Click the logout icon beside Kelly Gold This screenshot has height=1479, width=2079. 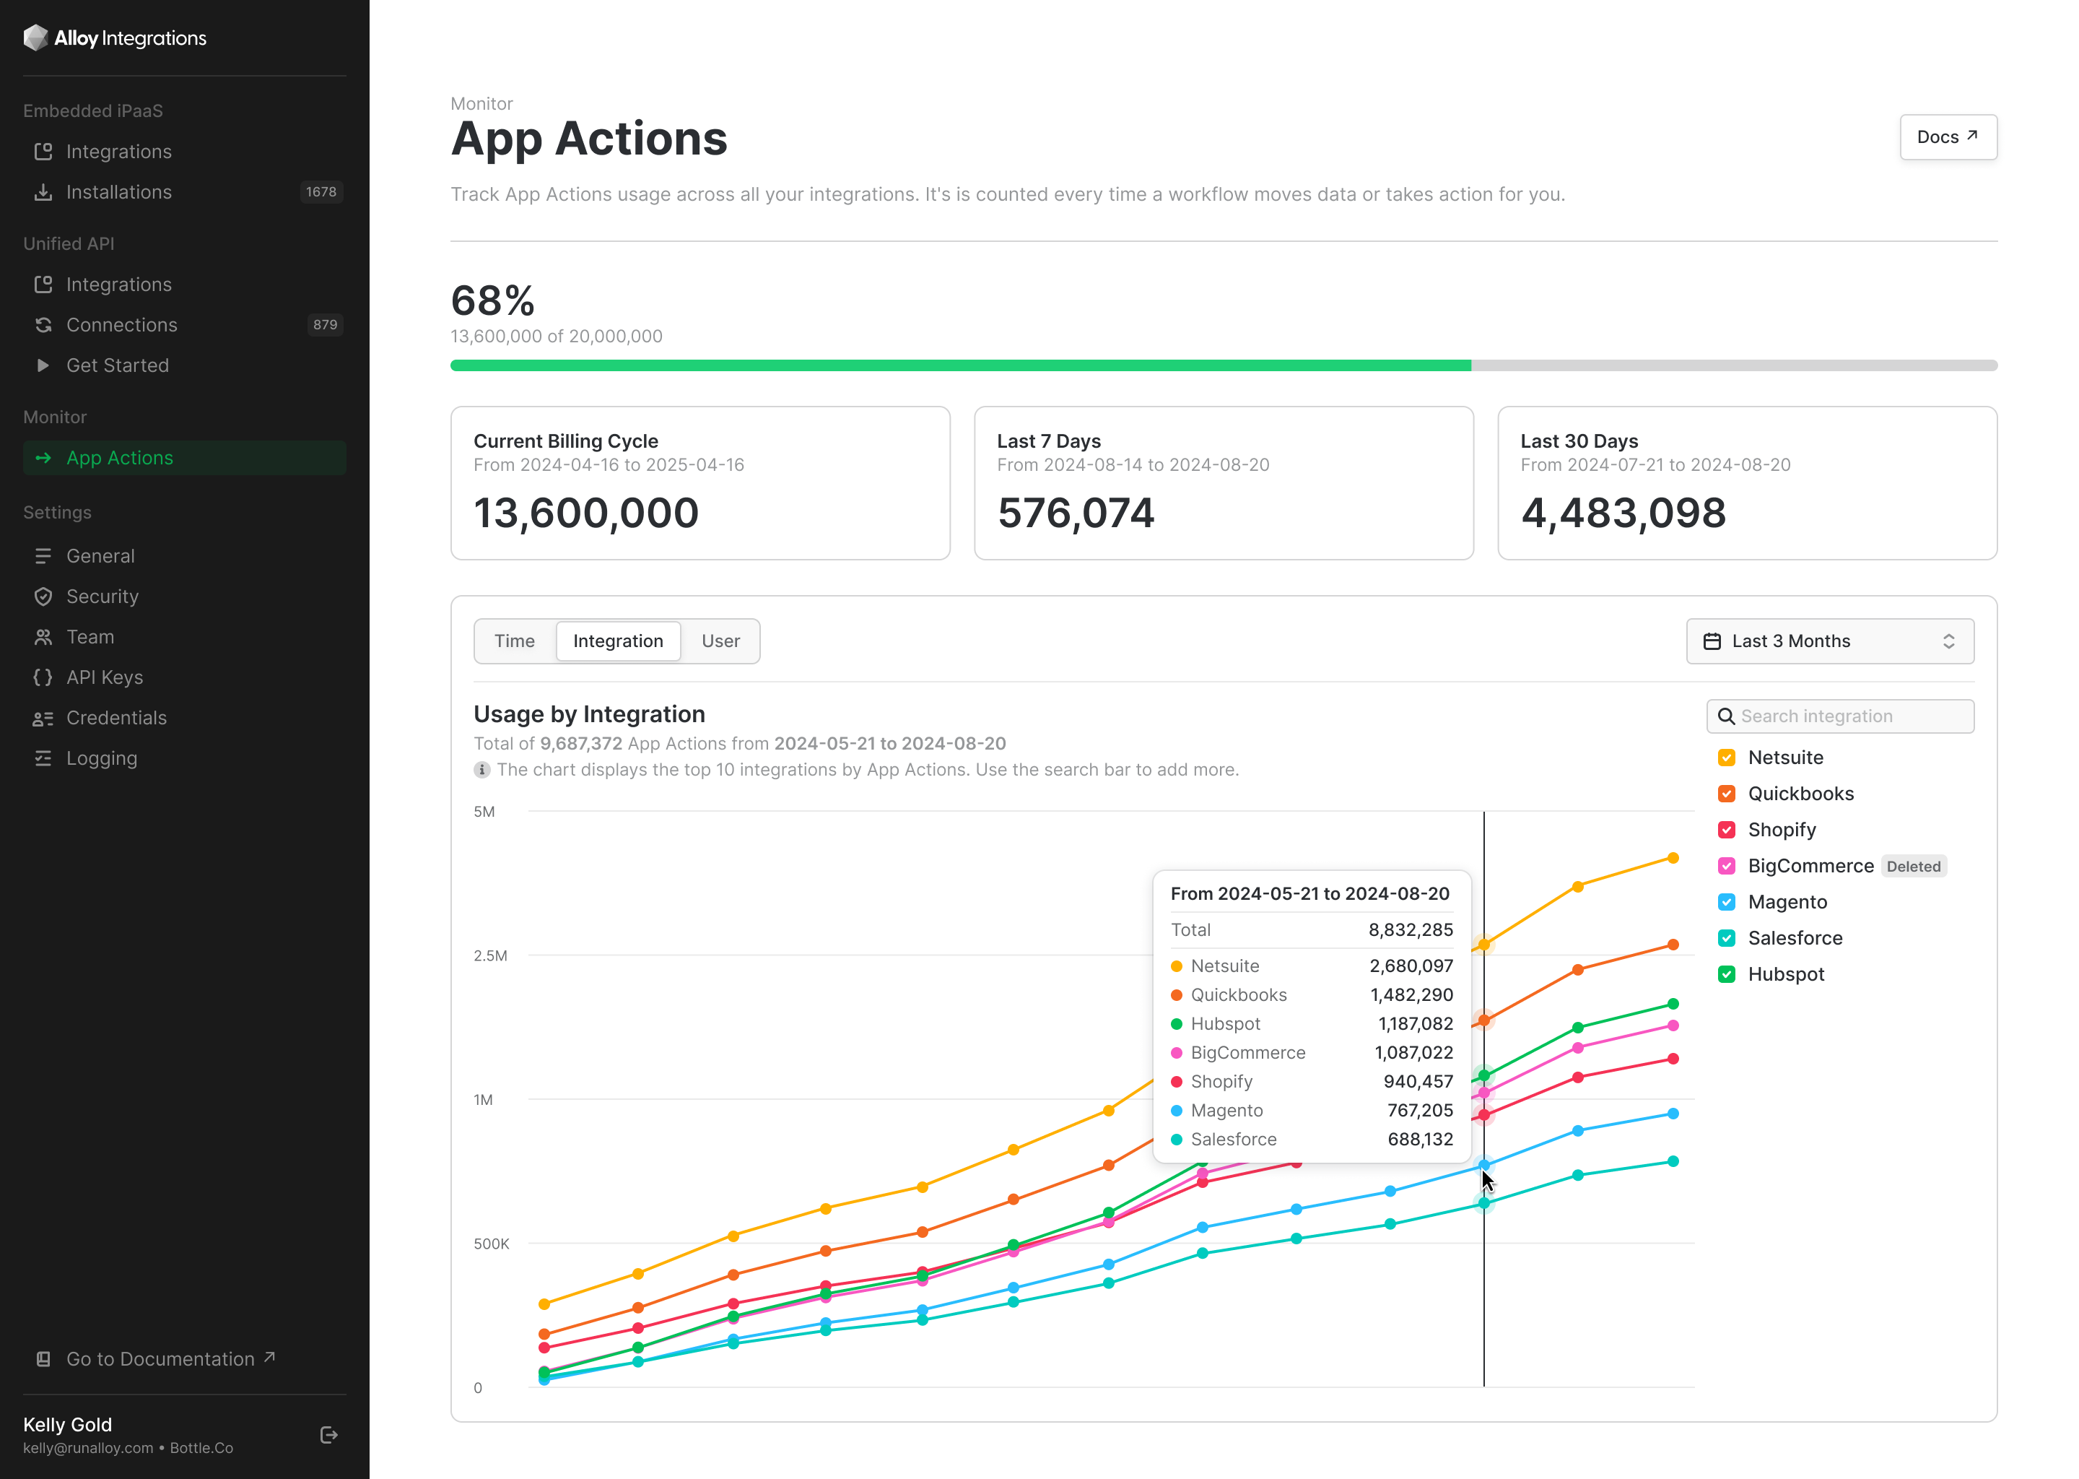click(329, 1435)
